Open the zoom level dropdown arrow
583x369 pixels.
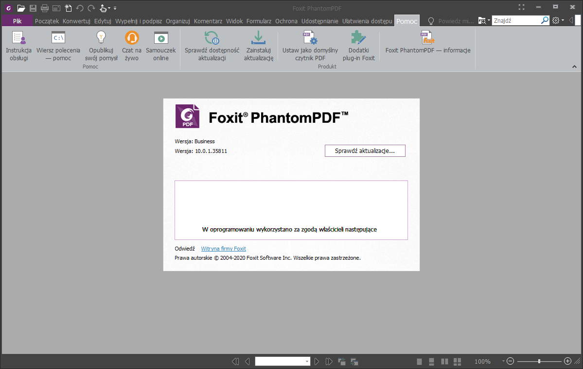pyautogui.click(x=503, y=361)
